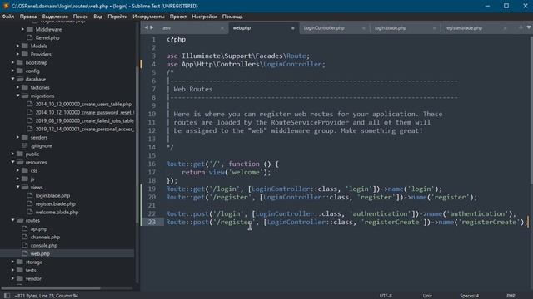Open the Перейти menu

point(117,17)
